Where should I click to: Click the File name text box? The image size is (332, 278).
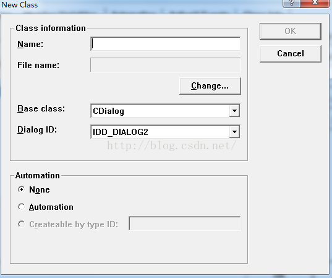coord(165,65)
